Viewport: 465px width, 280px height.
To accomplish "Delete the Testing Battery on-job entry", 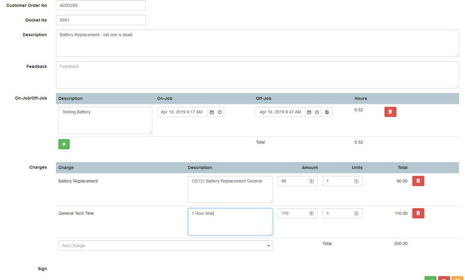I will [x=390, y=112].
